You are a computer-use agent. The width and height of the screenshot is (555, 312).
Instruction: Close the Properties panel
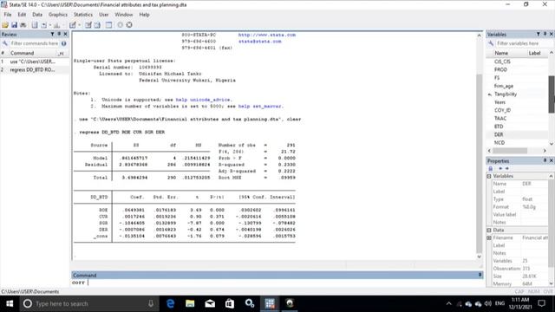click(552, 160)
